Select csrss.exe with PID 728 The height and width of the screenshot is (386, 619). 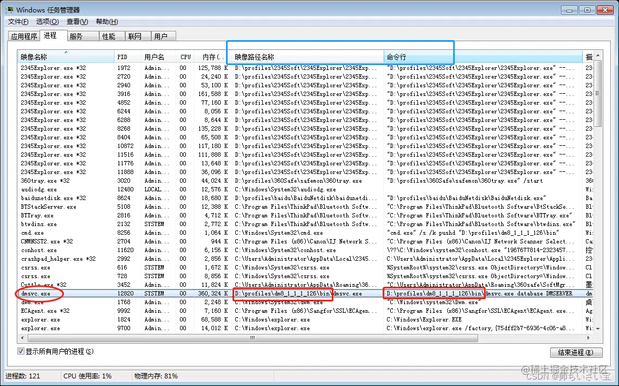[x=306, y=276]
